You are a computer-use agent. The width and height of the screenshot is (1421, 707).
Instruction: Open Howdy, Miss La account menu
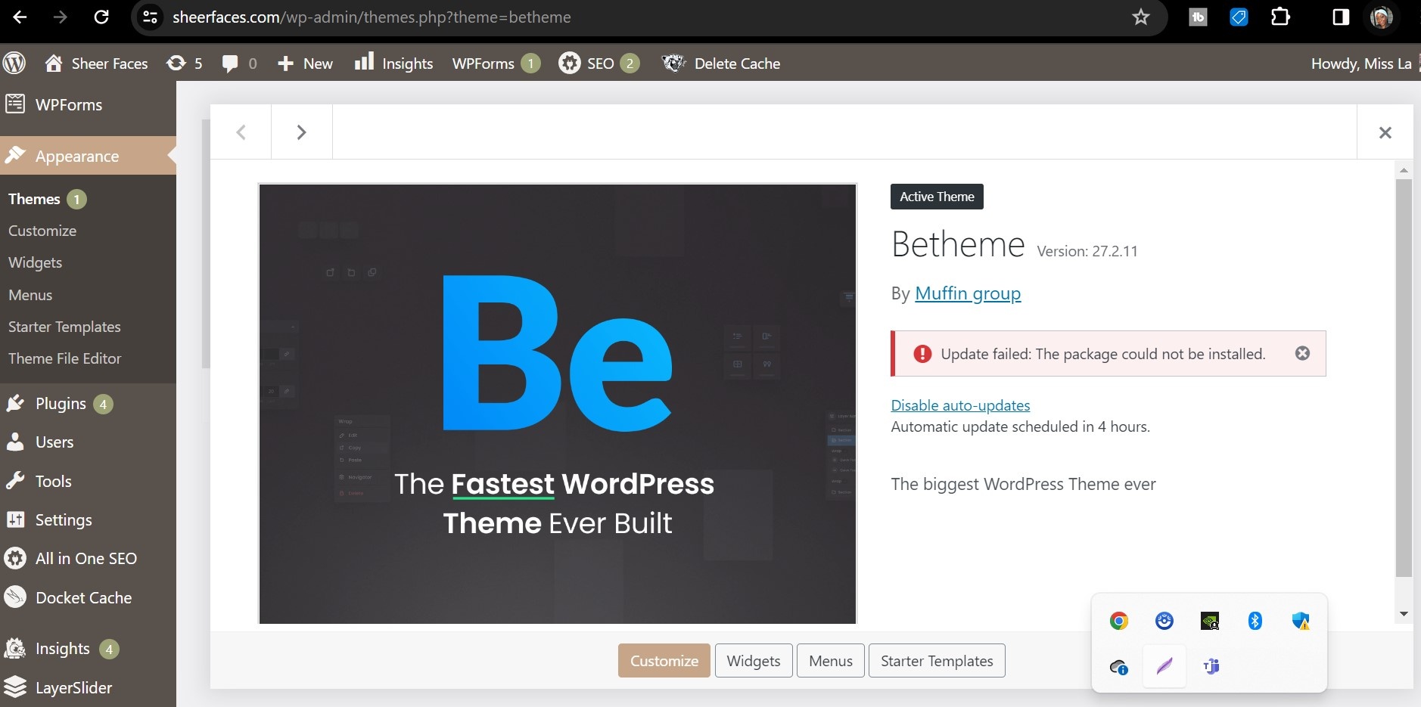1361,64
